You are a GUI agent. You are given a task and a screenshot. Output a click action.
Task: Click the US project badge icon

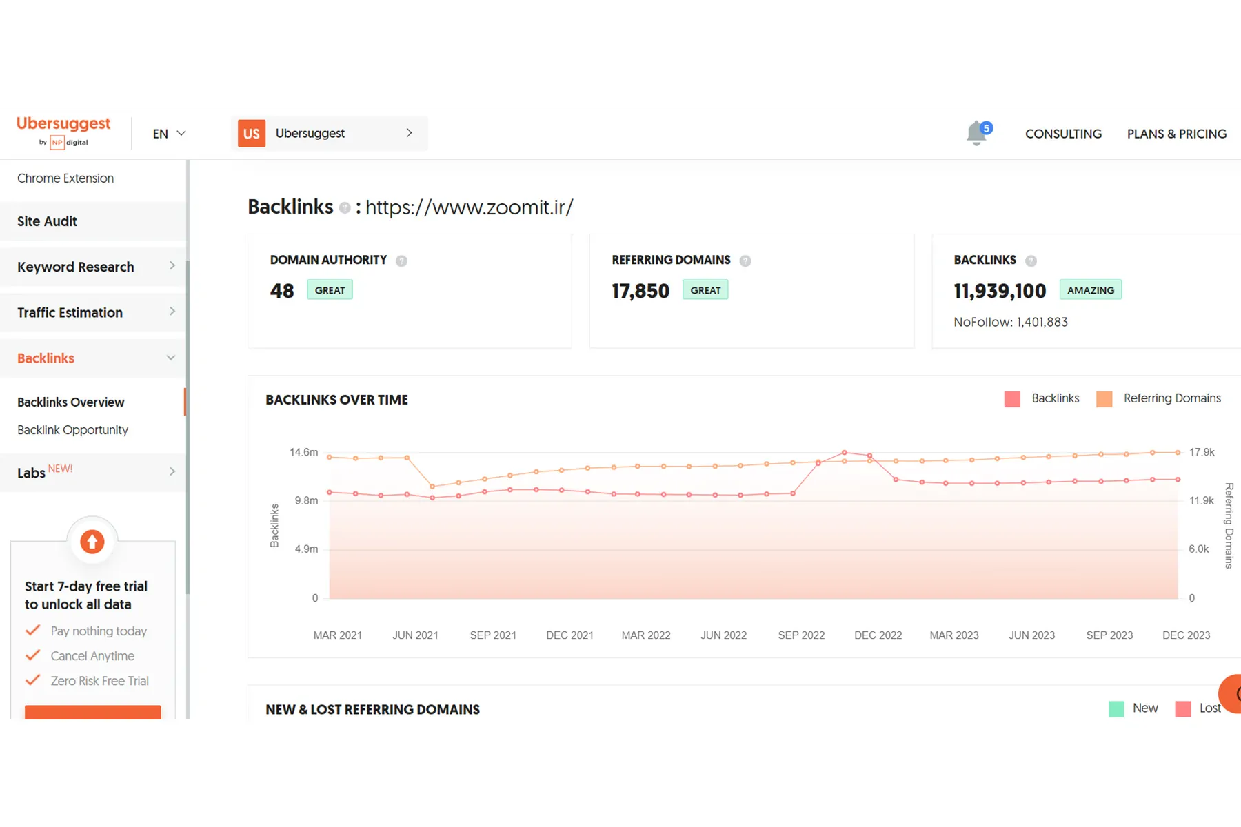click(x=252, y=134)
